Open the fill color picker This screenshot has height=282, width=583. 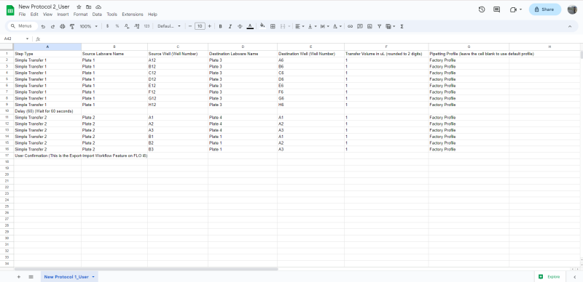click(262, 26)
